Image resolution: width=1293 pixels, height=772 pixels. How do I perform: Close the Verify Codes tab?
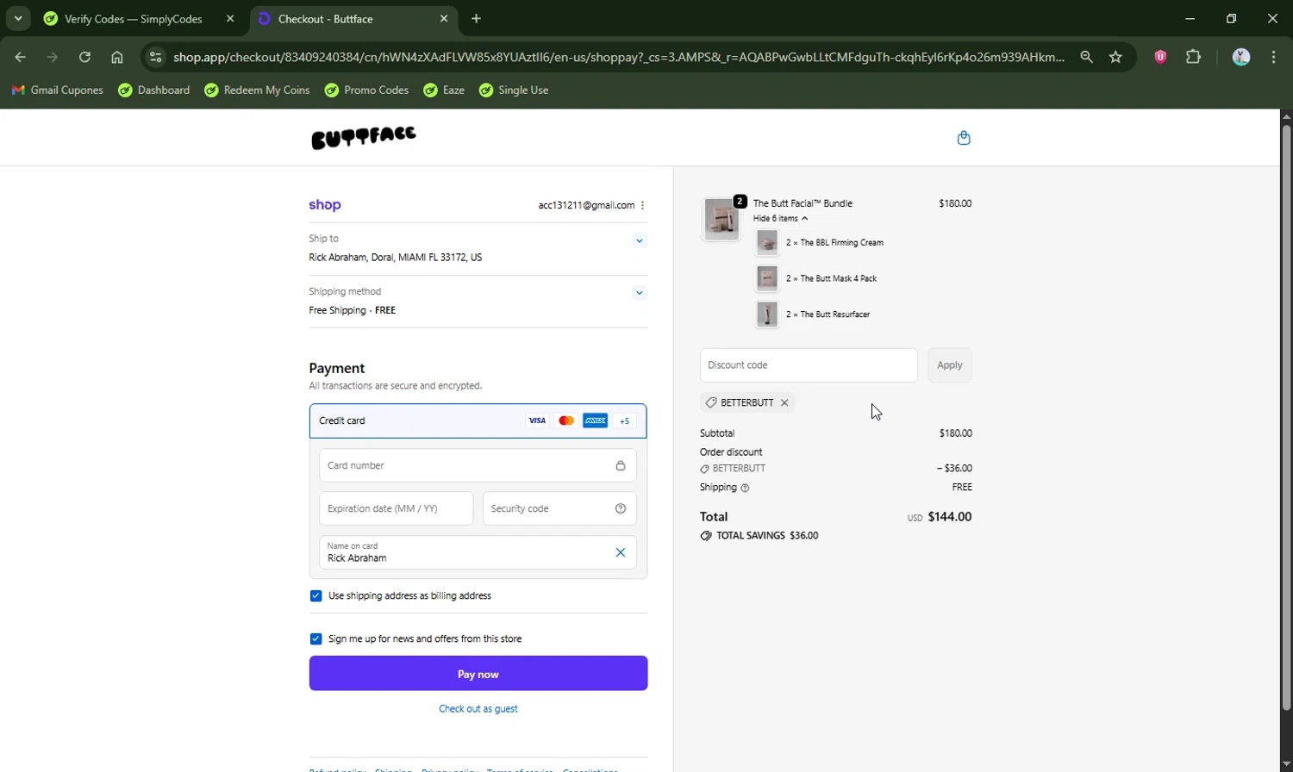(x=230, y=18)
